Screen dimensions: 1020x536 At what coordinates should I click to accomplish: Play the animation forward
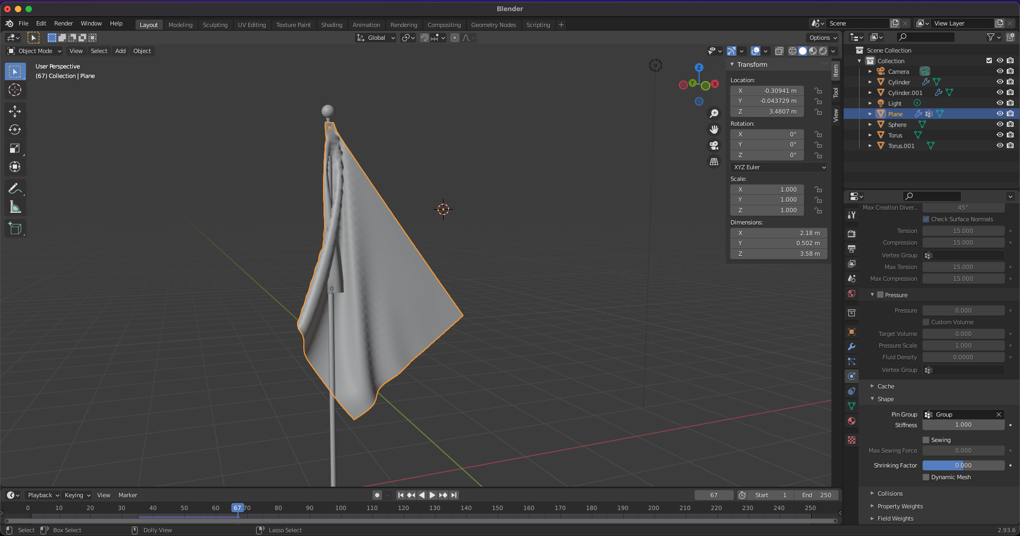point(432,495)
